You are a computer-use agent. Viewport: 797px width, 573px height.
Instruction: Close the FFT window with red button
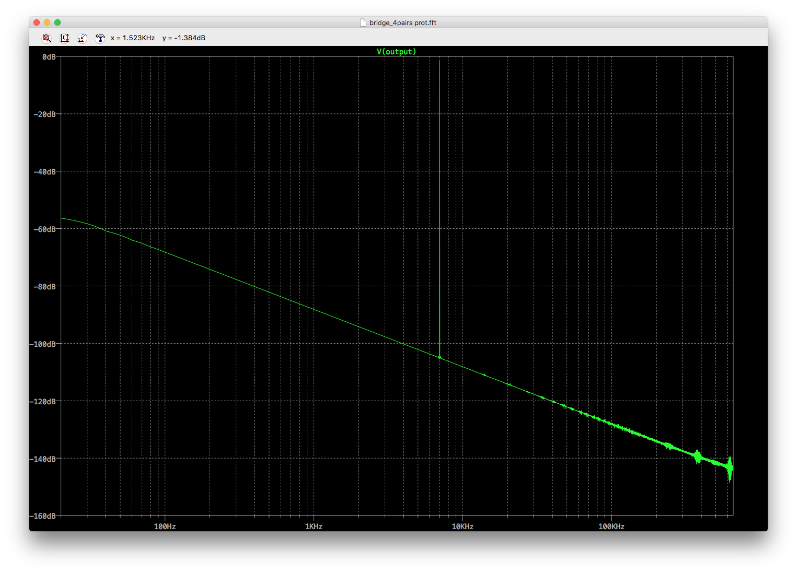click(x=37, y=22)
